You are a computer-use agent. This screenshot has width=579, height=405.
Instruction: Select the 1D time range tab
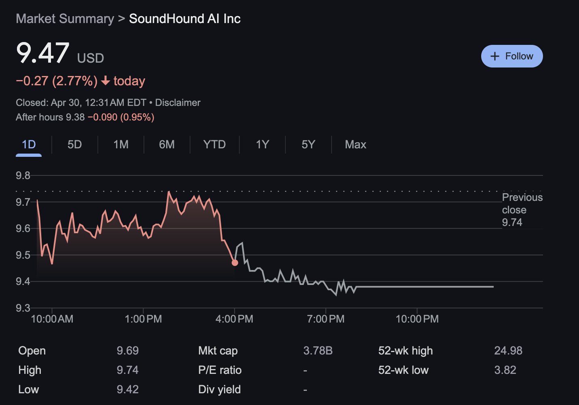[x=29, y=145]
